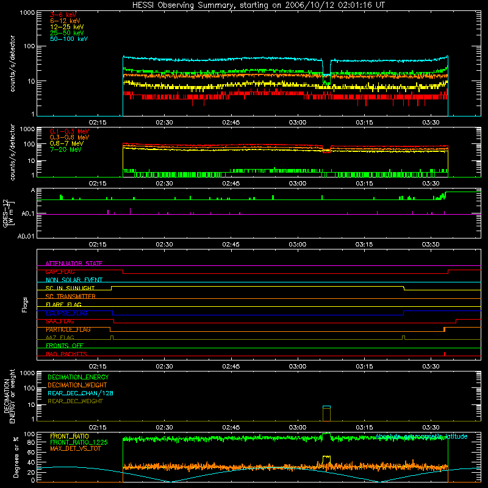Viewport: 488px width, 488px height.
Task: Click the 03:30 time tick under the decimation panel
Action: 431,428
